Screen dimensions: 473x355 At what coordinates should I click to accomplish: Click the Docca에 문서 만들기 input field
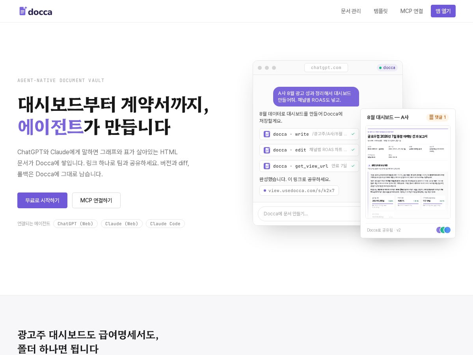tap(309, 214)
